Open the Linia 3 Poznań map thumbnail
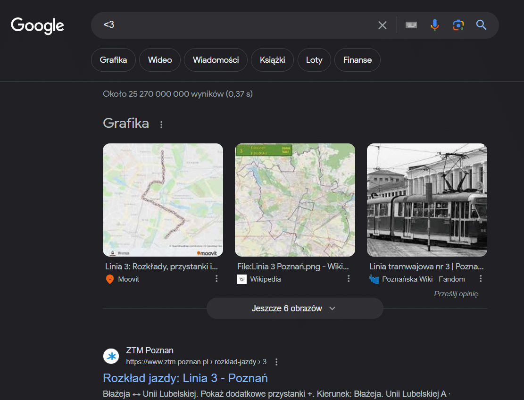This screenshot has width=524, height=400. pos(295,200)
